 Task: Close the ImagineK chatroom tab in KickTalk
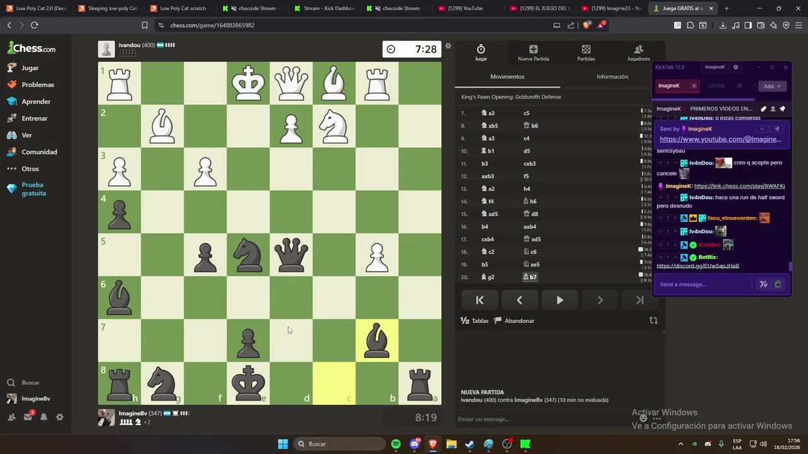[694, 86]
